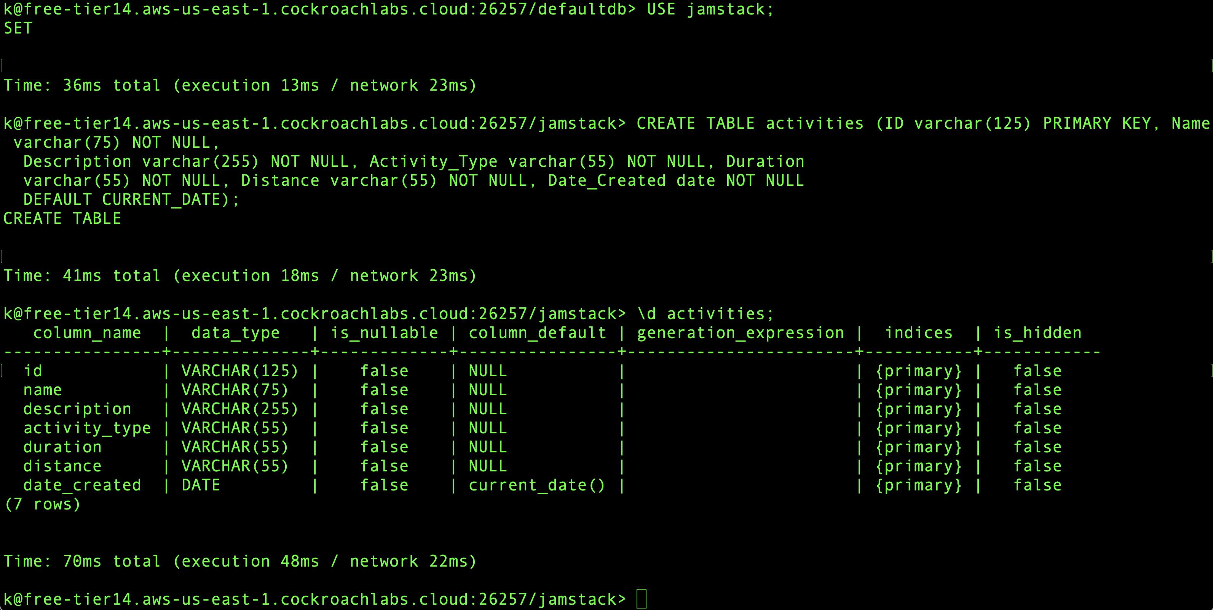
Task: Click the "column_default" table header
Action: (x=537, y=333)
